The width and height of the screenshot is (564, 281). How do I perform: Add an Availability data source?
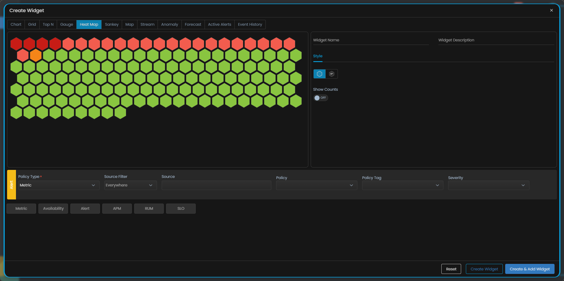53,209
